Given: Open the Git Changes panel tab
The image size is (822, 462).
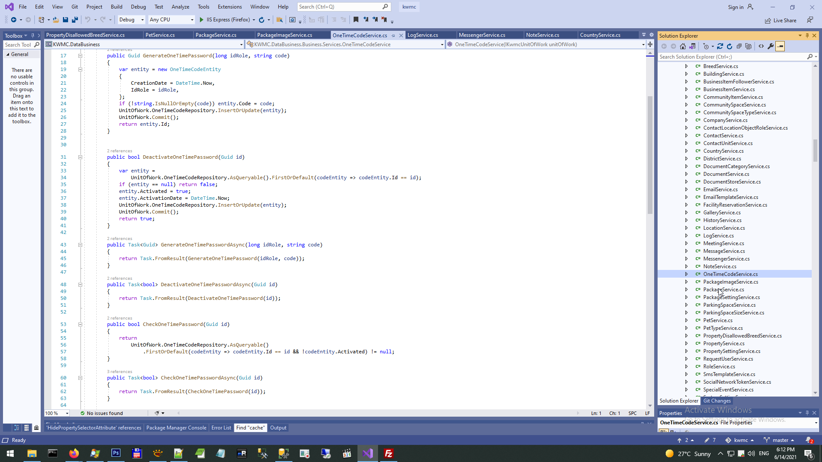Looking at the screenshot, I should coord(717,401).
